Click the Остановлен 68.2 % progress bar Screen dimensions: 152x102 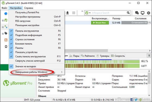[136, 23]
